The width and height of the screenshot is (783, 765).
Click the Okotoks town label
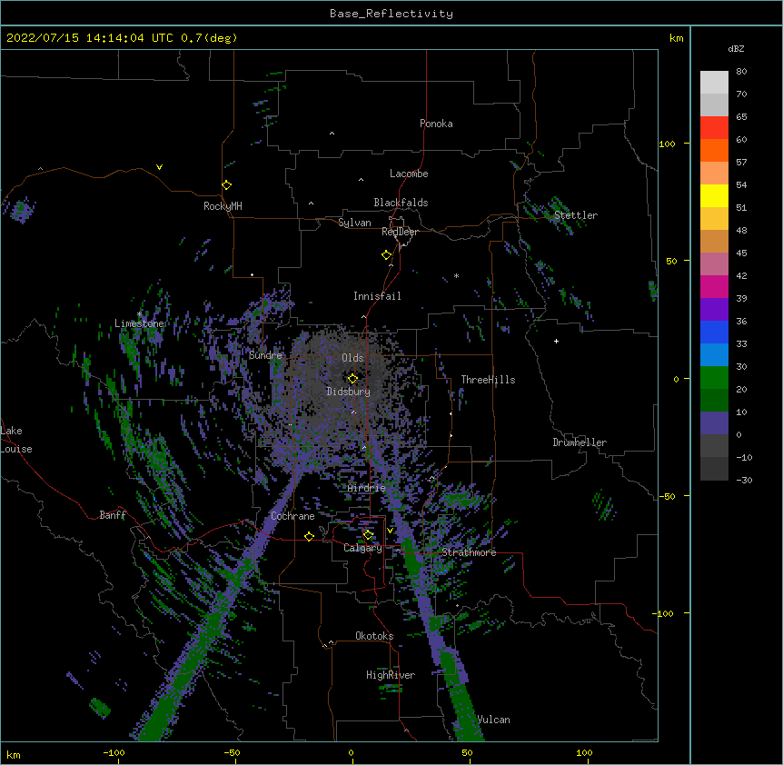click(x=374, y=636)
